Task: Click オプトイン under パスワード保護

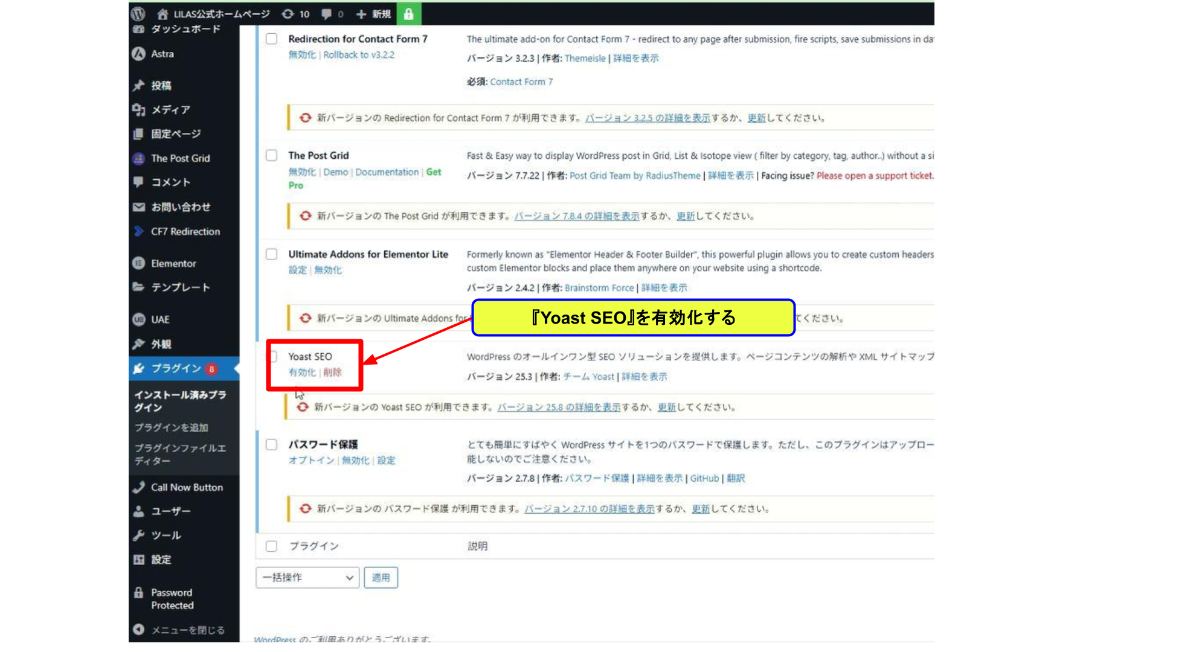Action: coord(311,460)
